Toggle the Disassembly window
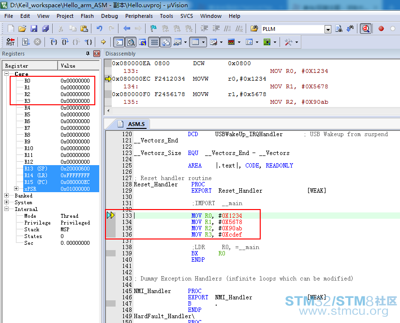 [x=131, y=42]
